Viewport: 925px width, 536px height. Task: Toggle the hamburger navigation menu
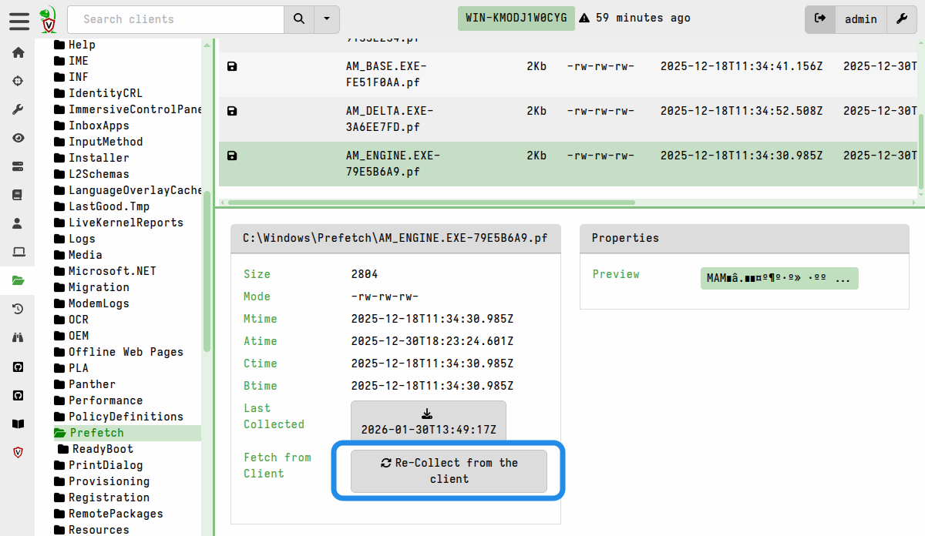tap(19, 19)
